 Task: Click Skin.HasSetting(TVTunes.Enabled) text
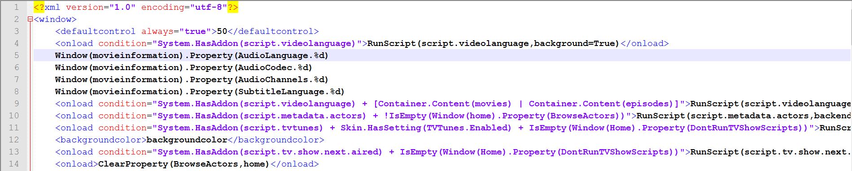pyautogui.click(x=426, y=128)
